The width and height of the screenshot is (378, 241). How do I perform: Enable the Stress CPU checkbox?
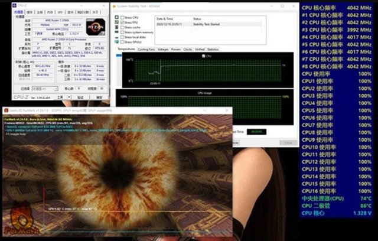point(121,18)
